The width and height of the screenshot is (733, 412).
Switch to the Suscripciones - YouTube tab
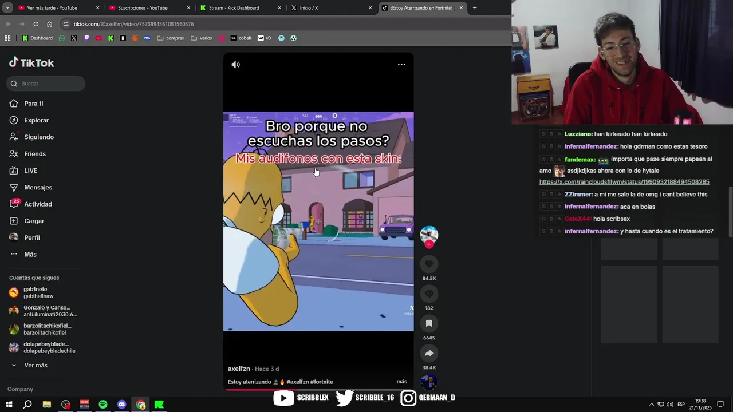149,8
